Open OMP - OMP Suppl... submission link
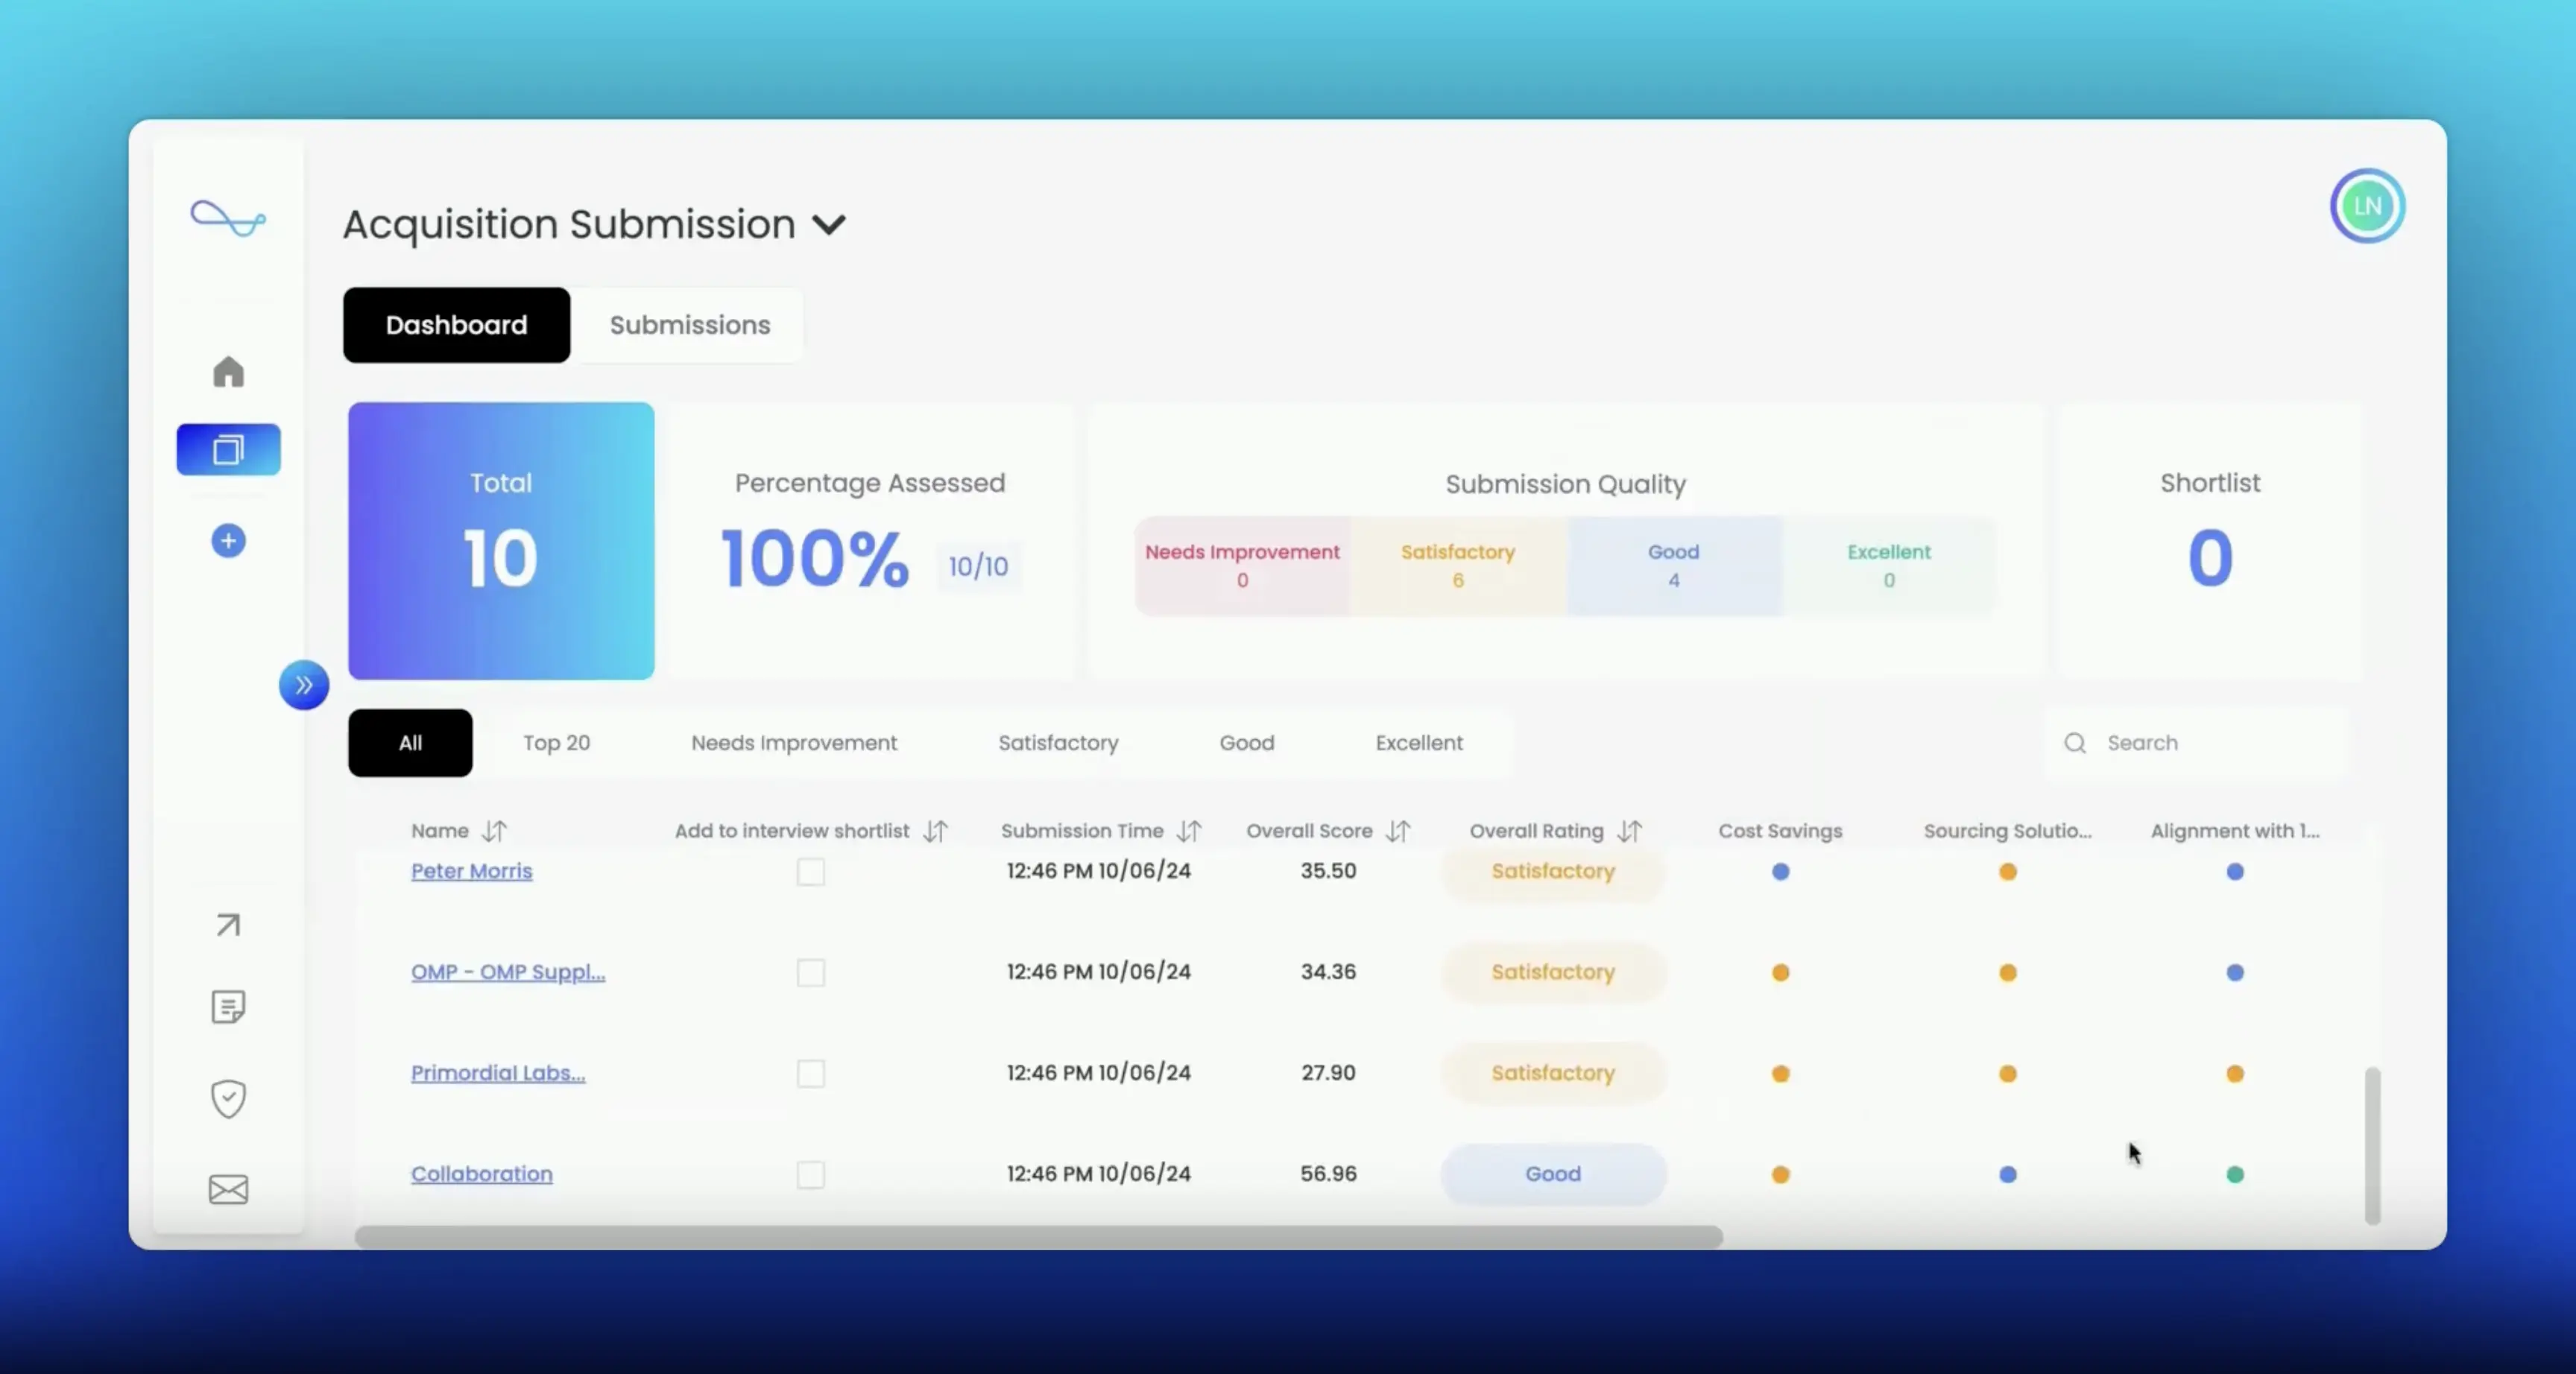This screenshot has height=1374, width=2576. [507, 972]
